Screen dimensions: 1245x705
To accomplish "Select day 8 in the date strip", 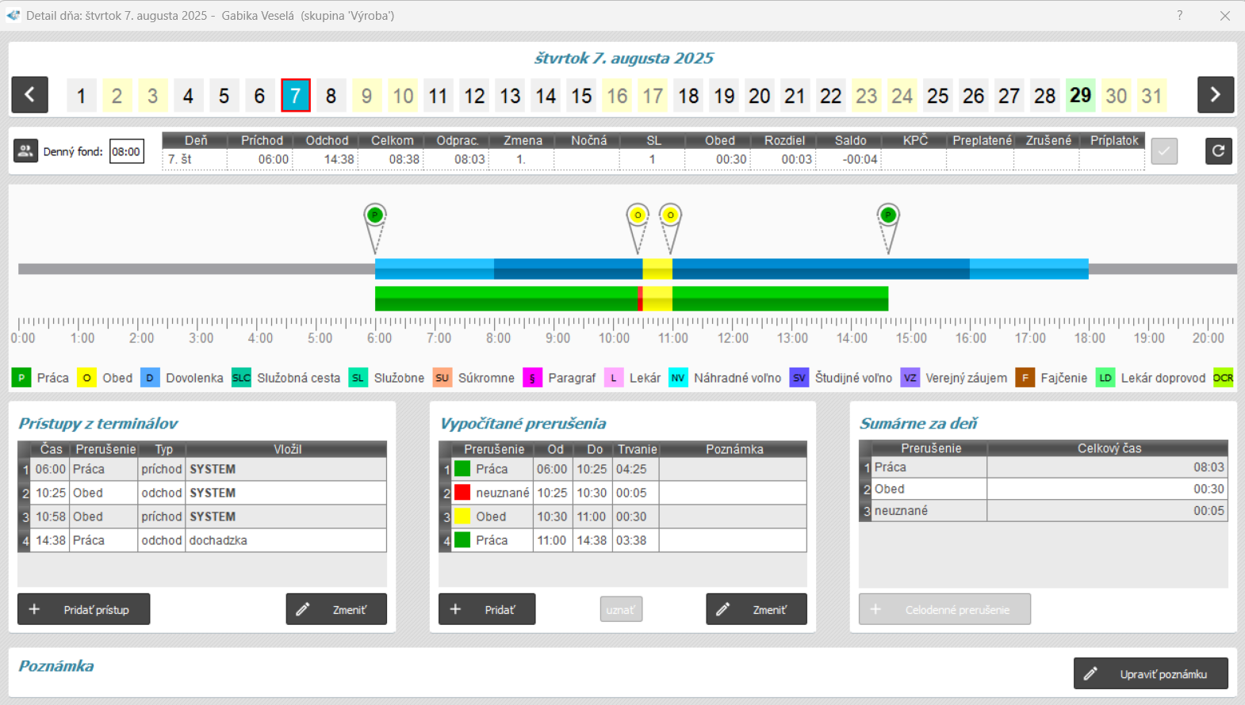I will point(331,96).
